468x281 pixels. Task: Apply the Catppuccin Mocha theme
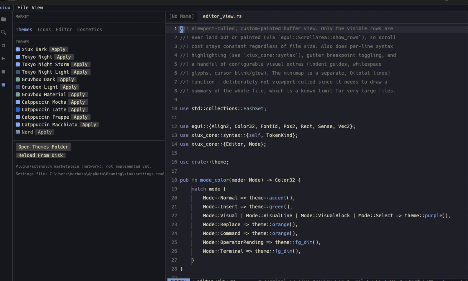pos(78,102)
